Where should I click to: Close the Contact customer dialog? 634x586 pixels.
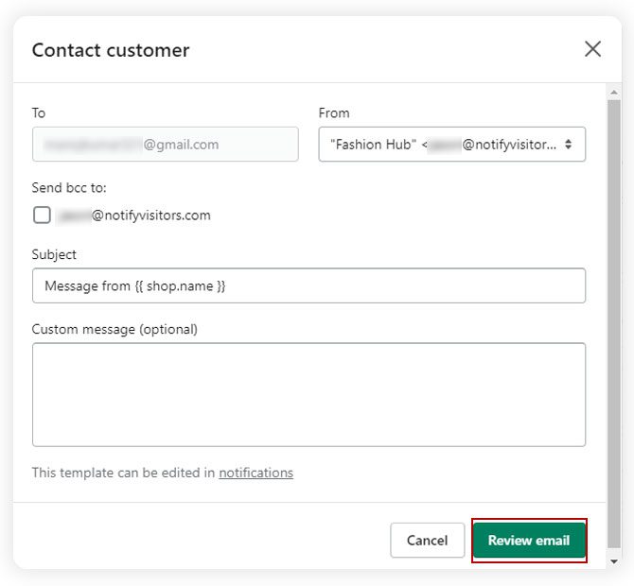593,49
